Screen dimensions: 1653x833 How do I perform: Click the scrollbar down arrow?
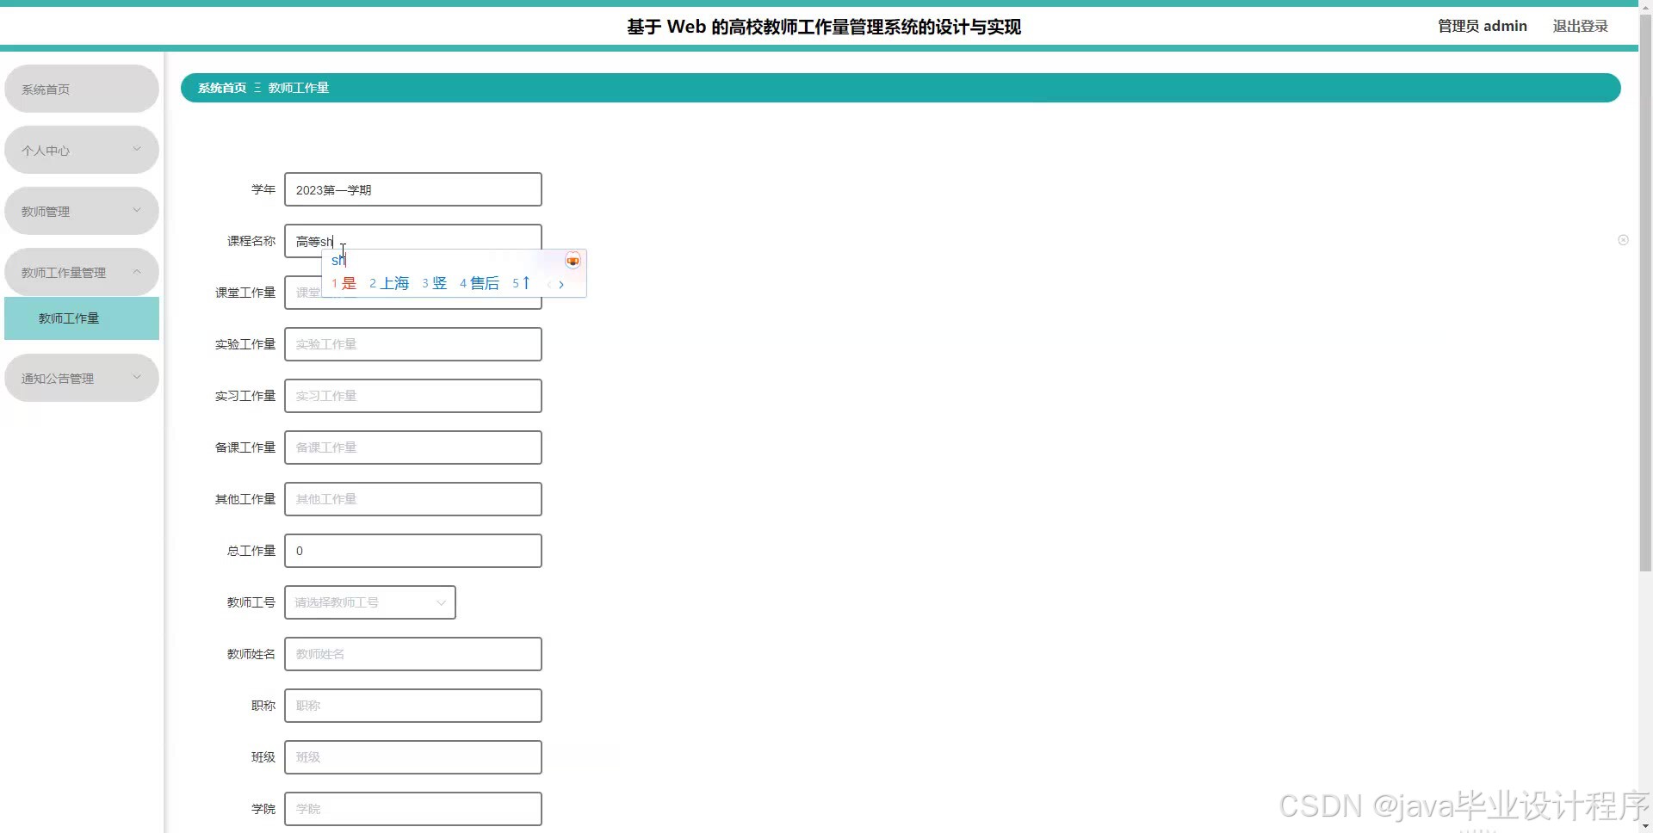click(x=1645, y=826)
